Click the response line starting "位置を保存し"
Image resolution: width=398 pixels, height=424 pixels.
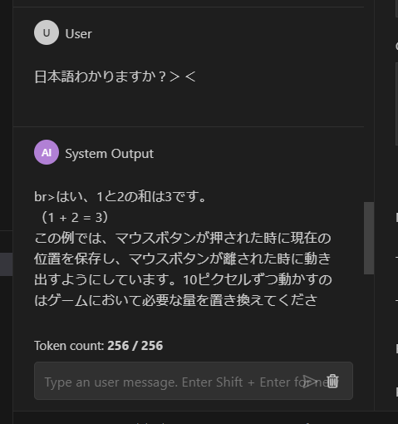pos(182,259)
